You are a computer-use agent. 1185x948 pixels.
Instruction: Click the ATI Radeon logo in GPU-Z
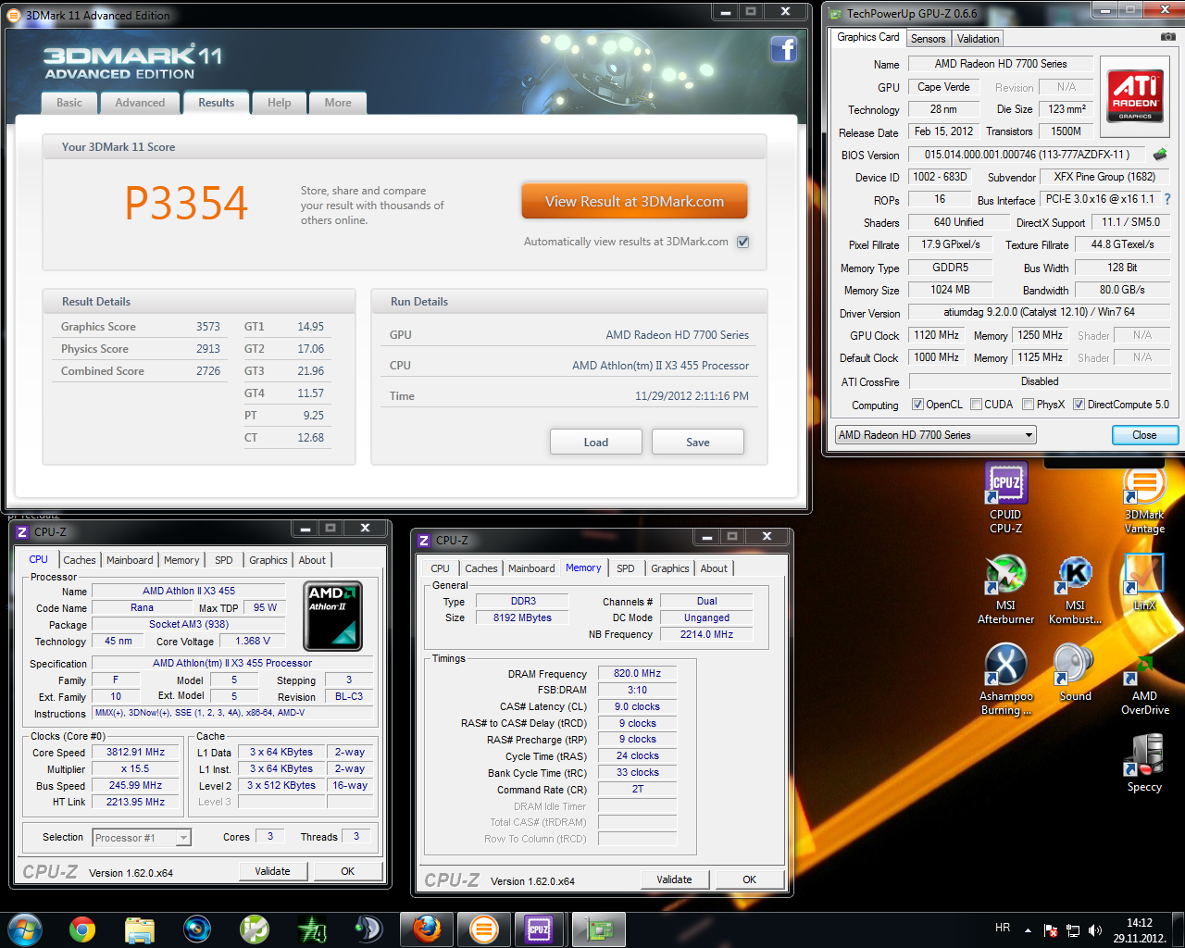(1135, 97)
